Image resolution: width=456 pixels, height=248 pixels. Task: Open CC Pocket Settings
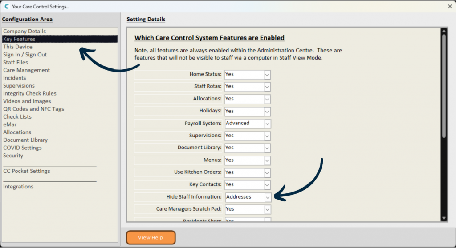27,171
